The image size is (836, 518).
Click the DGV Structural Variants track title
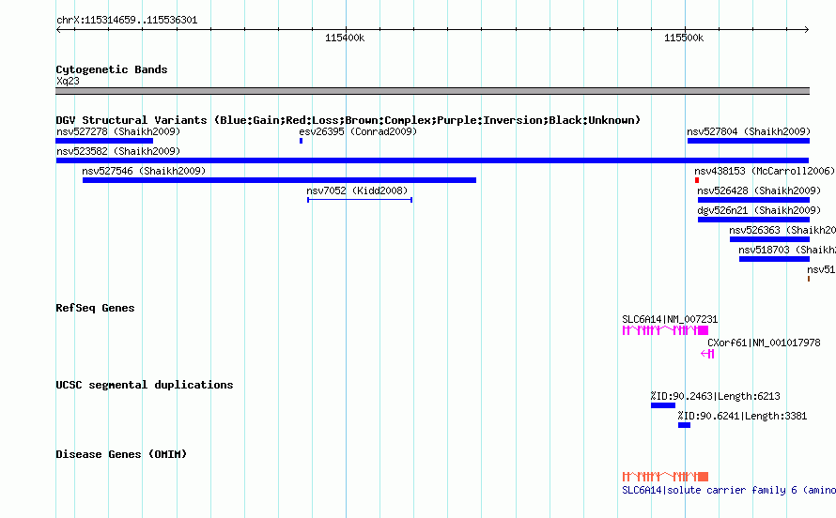[348, 120]
